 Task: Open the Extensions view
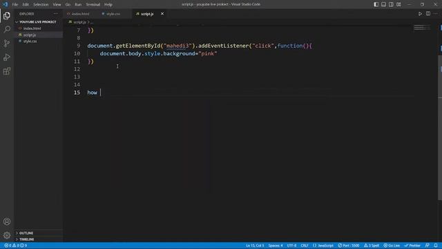(x=7, y=71)
